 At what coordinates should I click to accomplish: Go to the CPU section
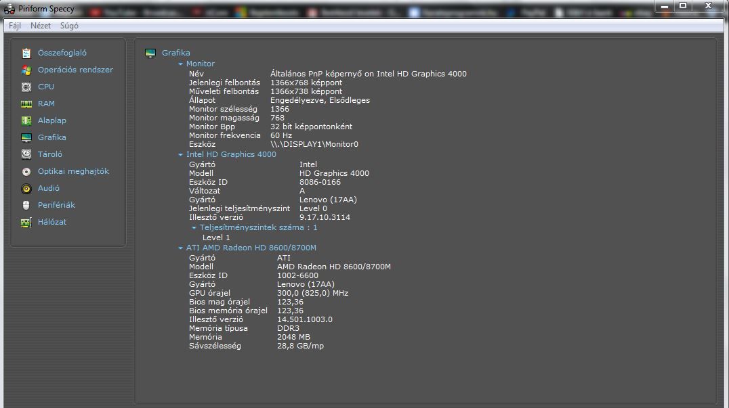46,87
